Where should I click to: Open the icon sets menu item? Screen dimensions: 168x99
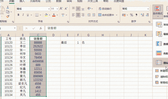161,62
